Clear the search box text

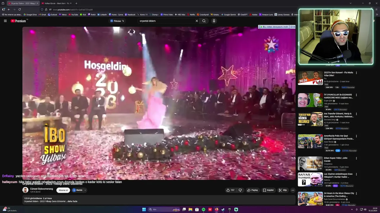click(x=197, y=21)
